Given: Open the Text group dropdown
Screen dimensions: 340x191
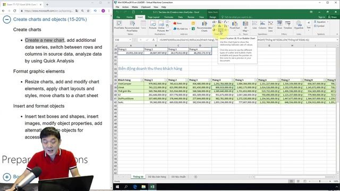Looking at the screenshot, I should pos(308,26).
